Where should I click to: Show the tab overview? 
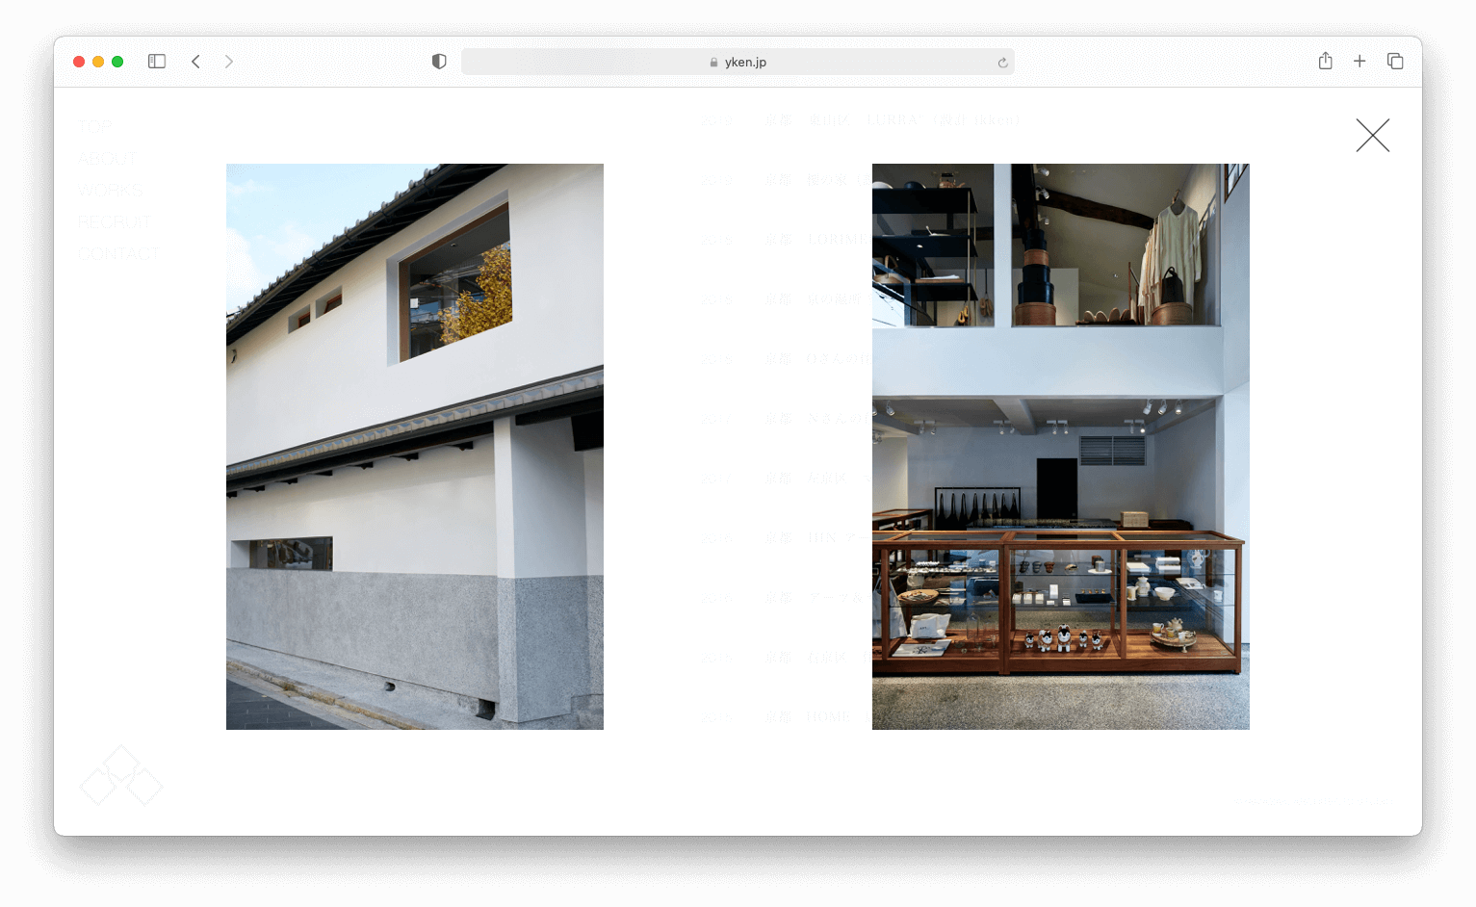click(x=1394, y=62)
